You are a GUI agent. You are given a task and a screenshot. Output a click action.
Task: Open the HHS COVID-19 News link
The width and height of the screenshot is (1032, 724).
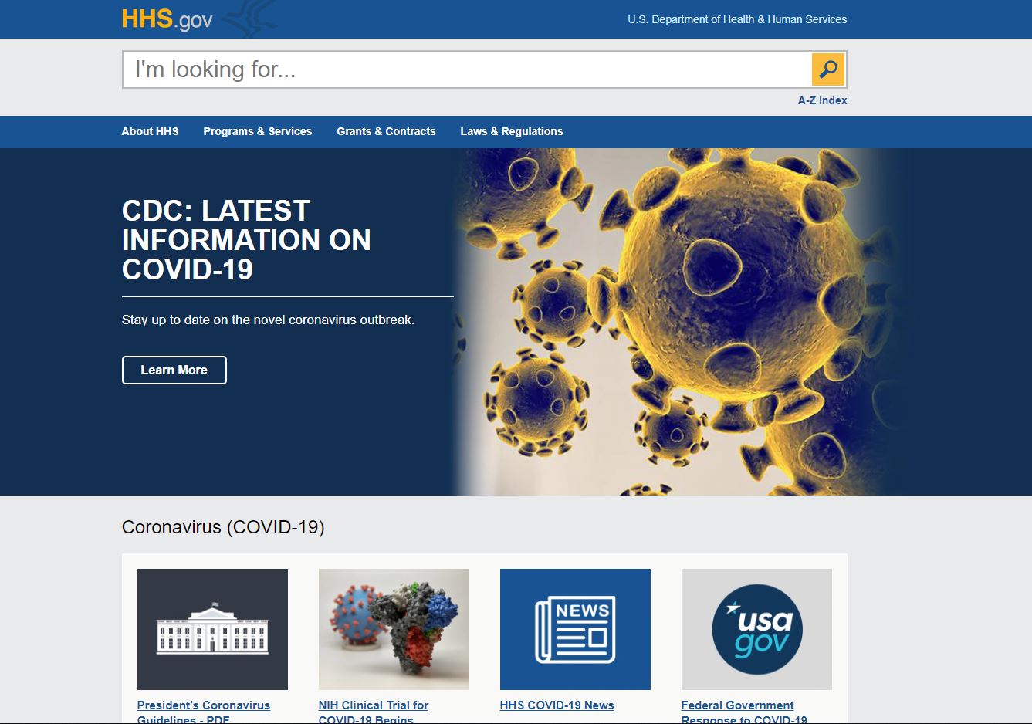[557, 705]
